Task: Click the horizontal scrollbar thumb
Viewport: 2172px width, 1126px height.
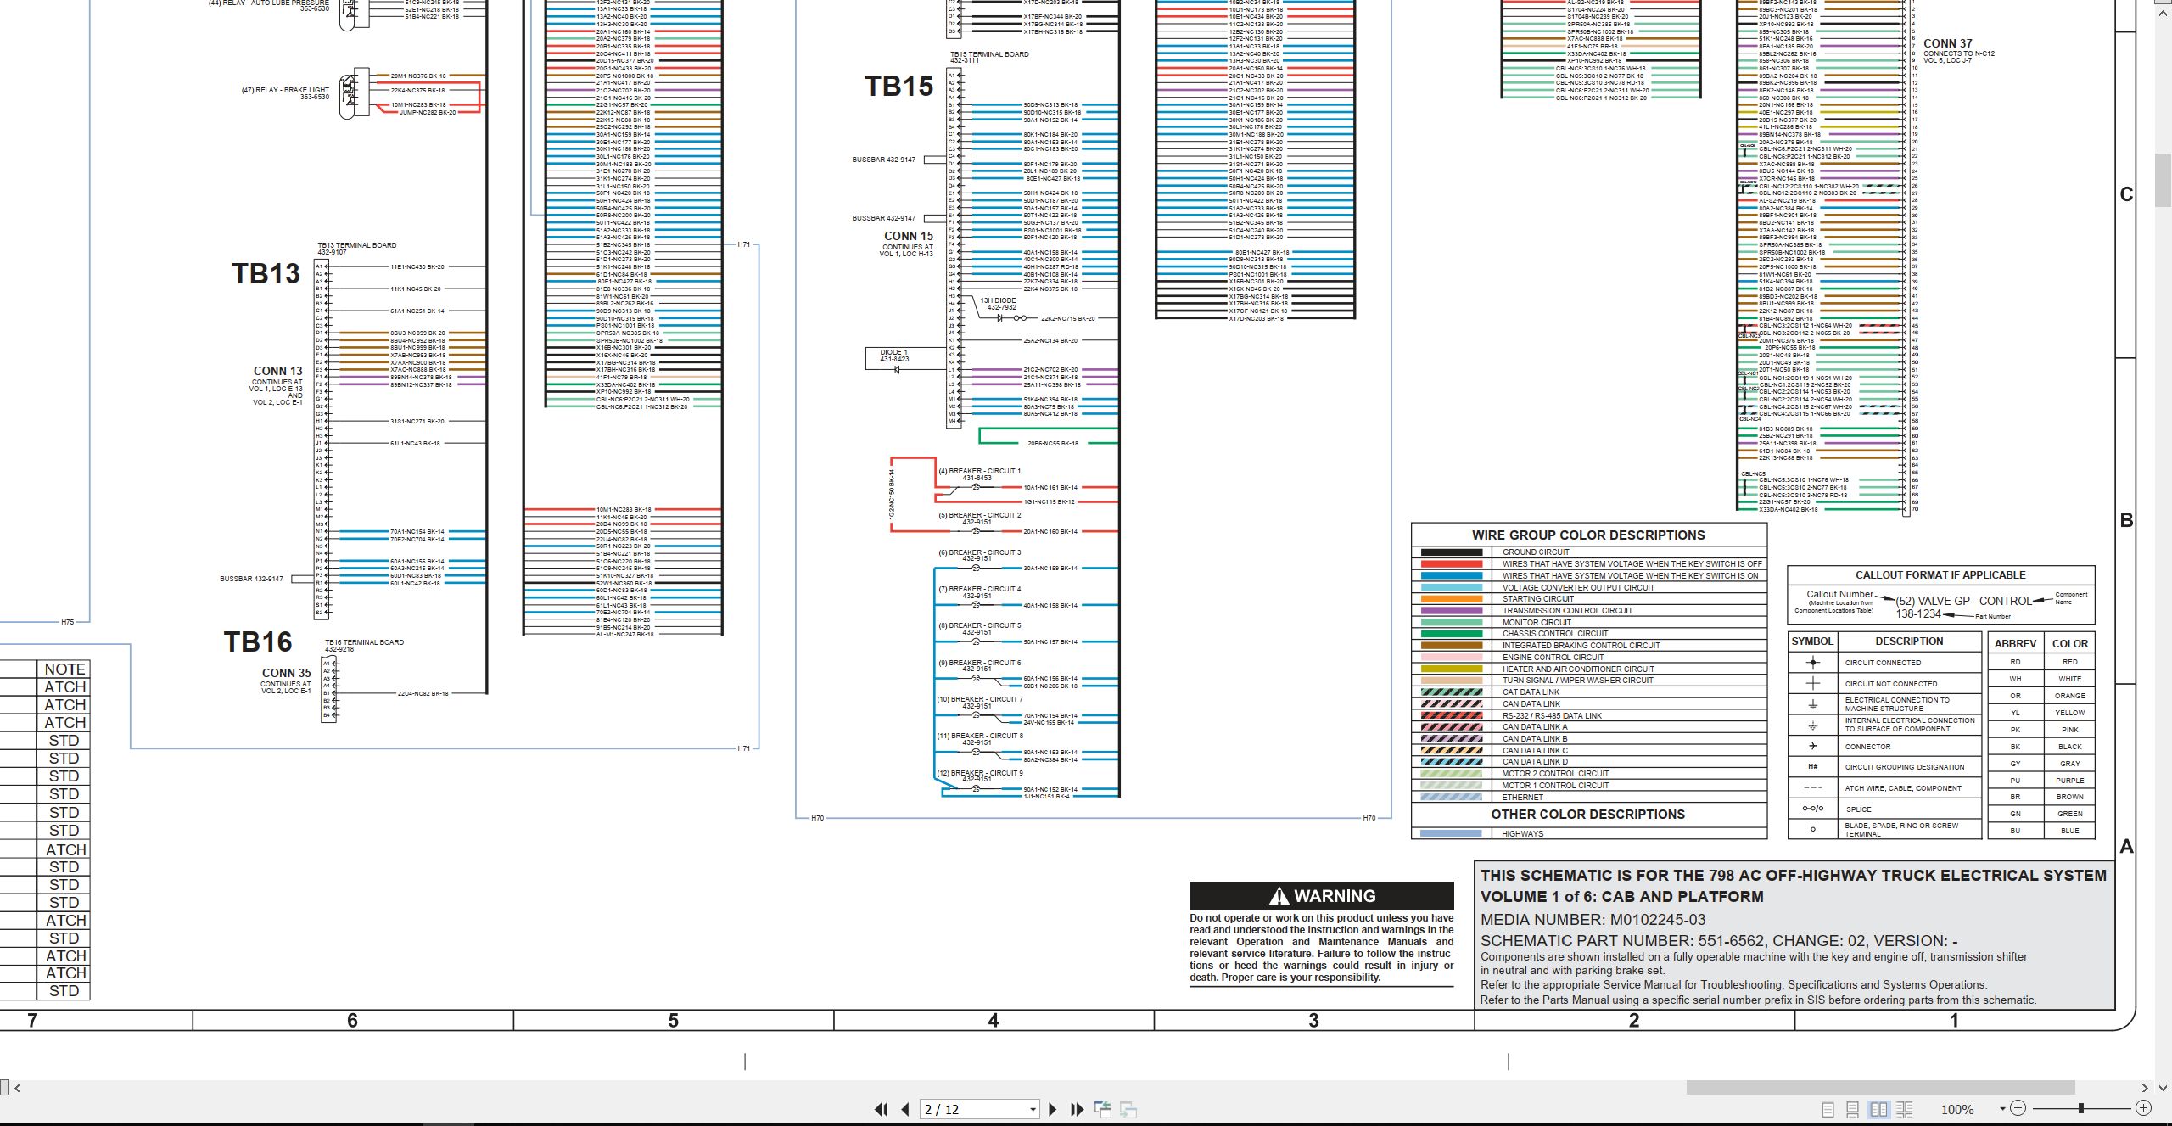Action: coord(1880,1088)
